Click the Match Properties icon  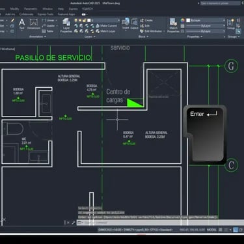173,25
